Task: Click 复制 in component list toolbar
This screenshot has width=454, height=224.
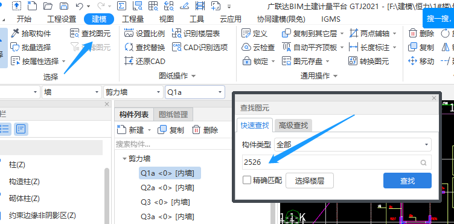Action: click(x=170, y=130)
